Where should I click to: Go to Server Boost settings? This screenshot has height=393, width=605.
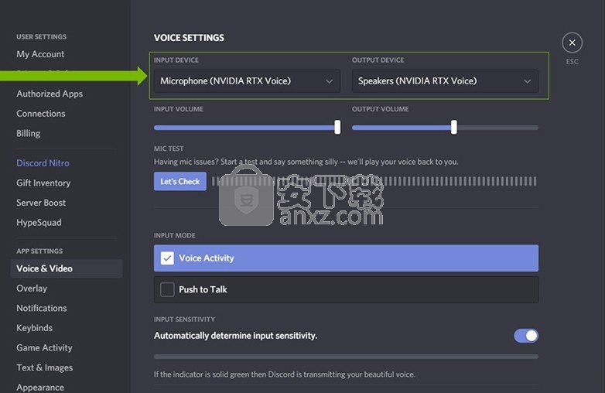click(x=41, y=203)
